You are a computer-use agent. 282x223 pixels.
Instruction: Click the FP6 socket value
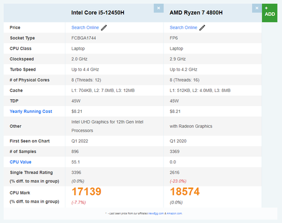[174, 38]
